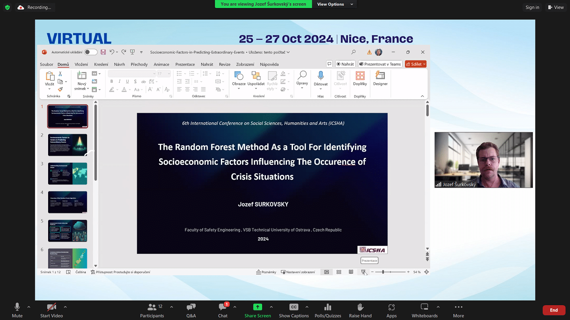Screen dimensions: 570x320
Task: Toggle the Automatické ukládání switch
Action: 91,52
